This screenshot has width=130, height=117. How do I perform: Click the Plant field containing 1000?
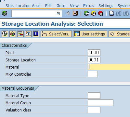point(94,53)
